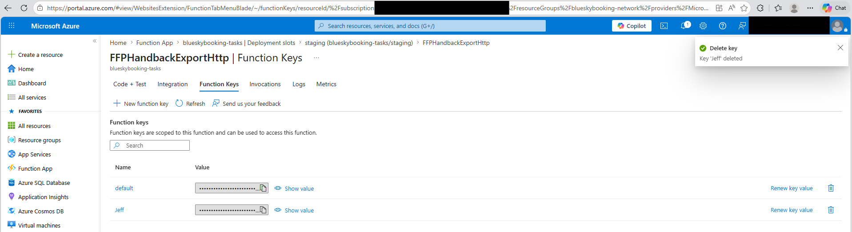Click the account avatar in Azure header

(x=837, y=26)
